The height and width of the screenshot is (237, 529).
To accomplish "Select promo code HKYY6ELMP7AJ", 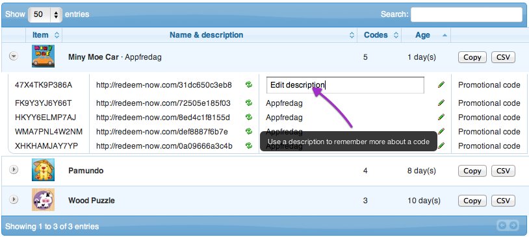I will (45, 118).
